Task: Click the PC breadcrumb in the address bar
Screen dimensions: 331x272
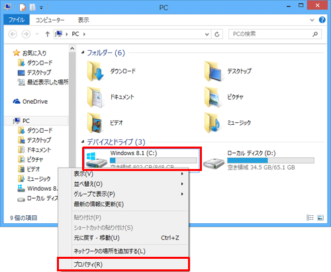Action: pyautogui.click(x=75, y=34)
